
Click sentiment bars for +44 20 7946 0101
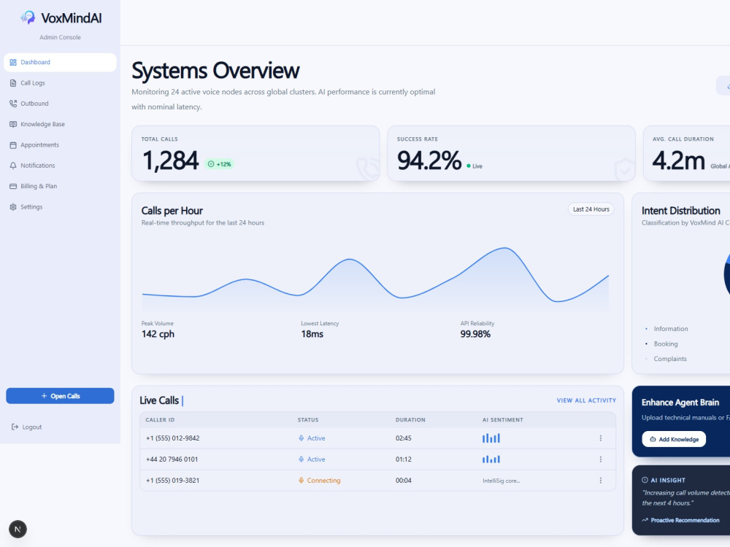[491, 459]
